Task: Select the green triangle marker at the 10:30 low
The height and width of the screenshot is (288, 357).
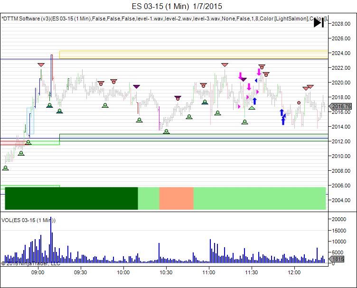Action: [x=167, y=131]
